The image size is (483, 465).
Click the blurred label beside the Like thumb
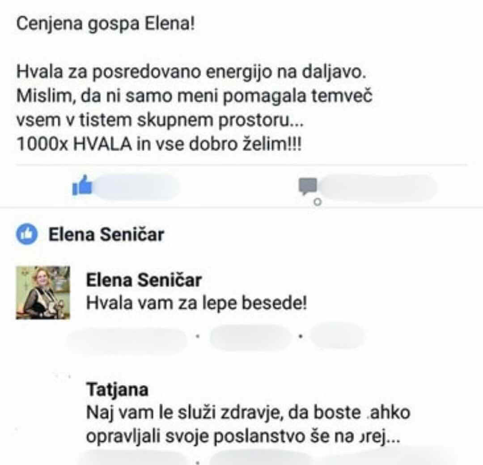click(x=136, y=187)
